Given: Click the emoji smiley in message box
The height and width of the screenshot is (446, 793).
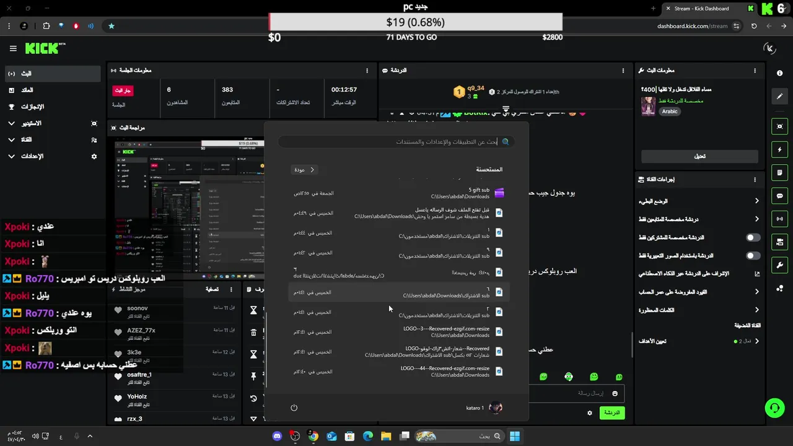Looking at the screenshot, I should pyautogui.click(x=615, y=393).
